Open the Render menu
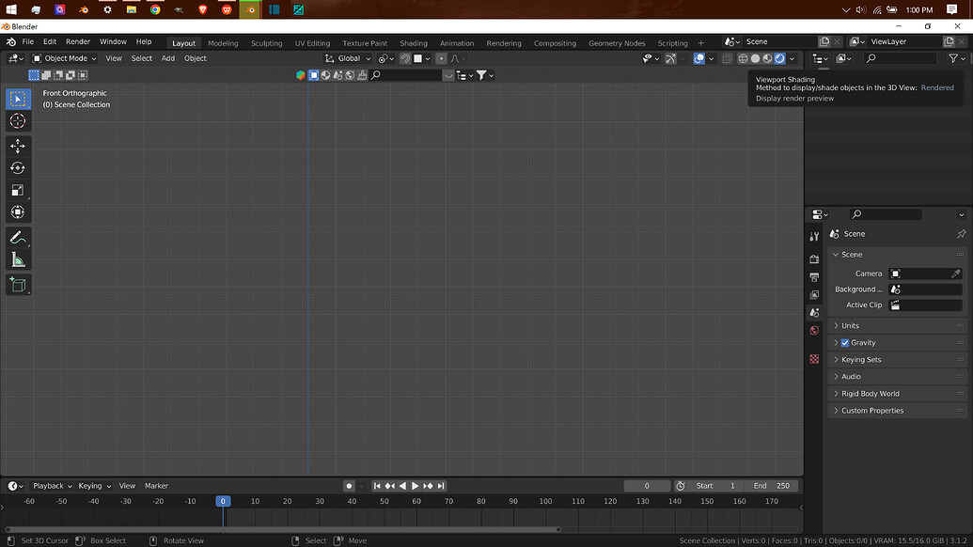The width and height of the screenshot is (973, 547). [78, 41]
